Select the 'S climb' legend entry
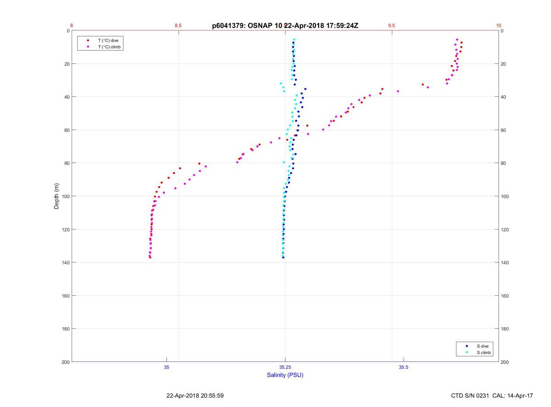This screenshot has width=551, height=407. pos(484,353)
